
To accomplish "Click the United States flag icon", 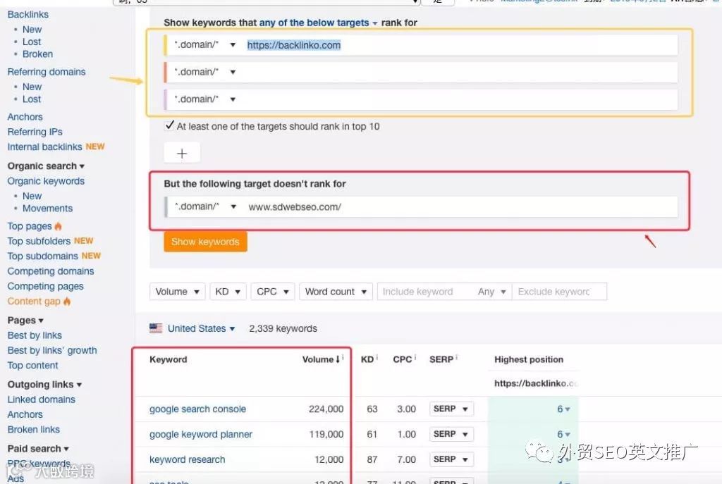I will pos(156,328).
